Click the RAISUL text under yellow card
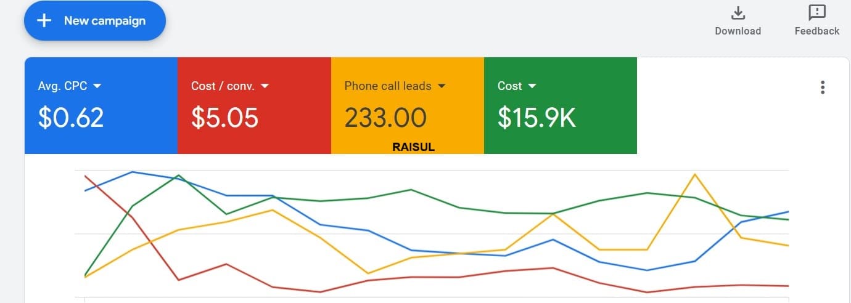The image size is (851, 303). coord(413,148)
